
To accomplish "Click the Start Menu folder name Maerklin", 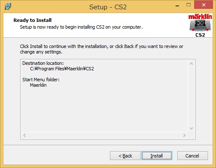I will coord(38,85).
